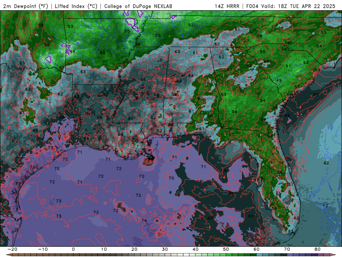
Task: Click the "20" colorbar scale label
Action: pyautogui.click(x=134, y=249)
